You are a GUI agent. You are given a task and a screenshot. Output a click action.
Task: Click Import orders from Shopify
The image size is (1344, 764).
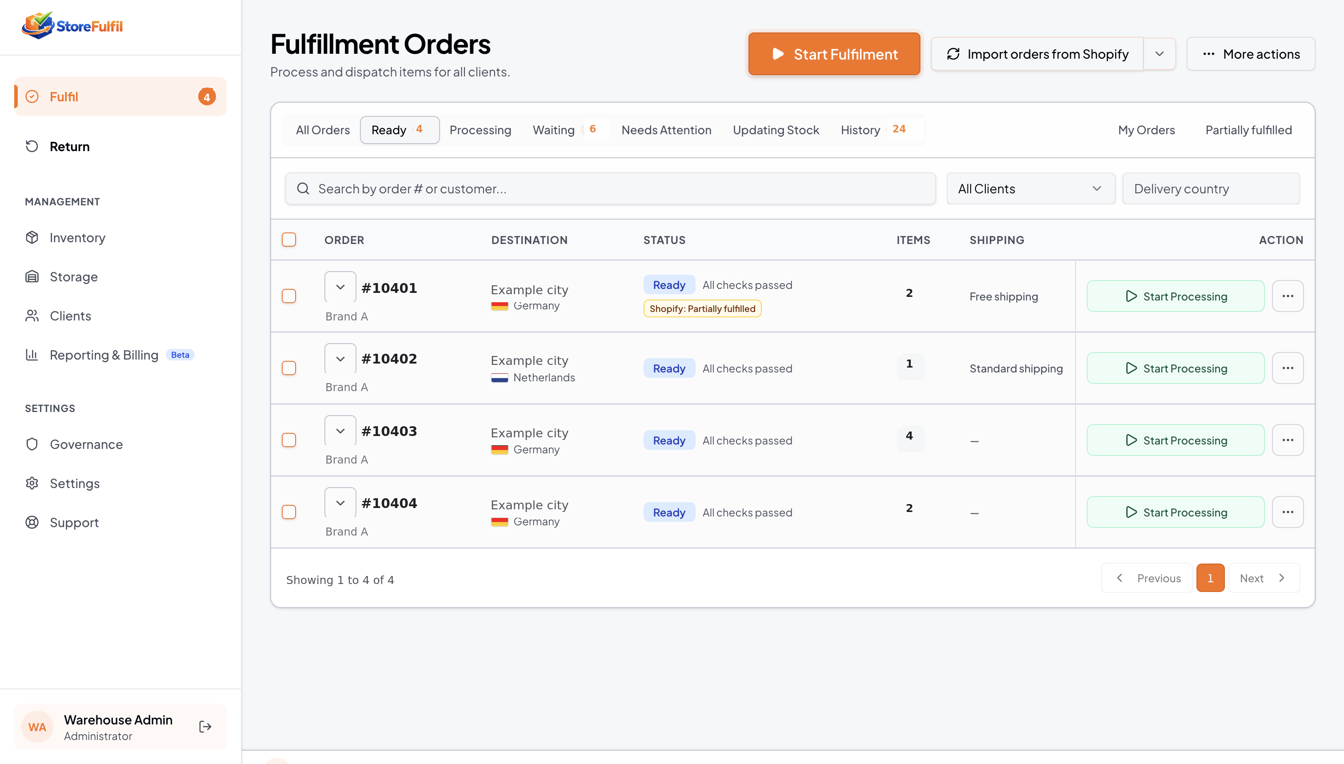point(1037,54)
